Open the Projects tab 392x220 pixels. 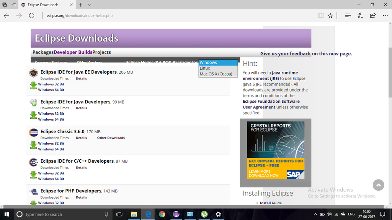pyautogui.click(x=102, y=52)
